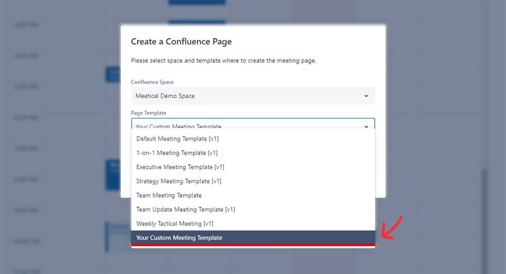Viewport: 506px width, 274px height.
Task: Click the background calendar scrollbar thumb
Action: pos(484,221)
